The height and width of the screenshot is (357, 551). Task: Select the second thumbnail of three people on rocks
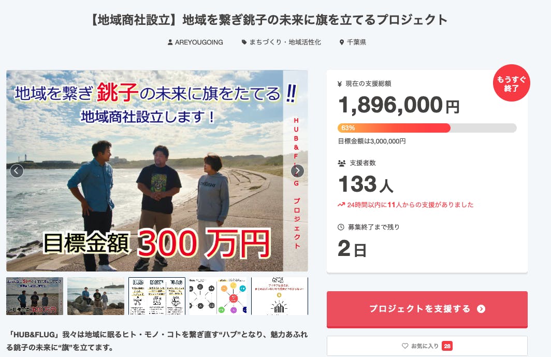[96, 296]
